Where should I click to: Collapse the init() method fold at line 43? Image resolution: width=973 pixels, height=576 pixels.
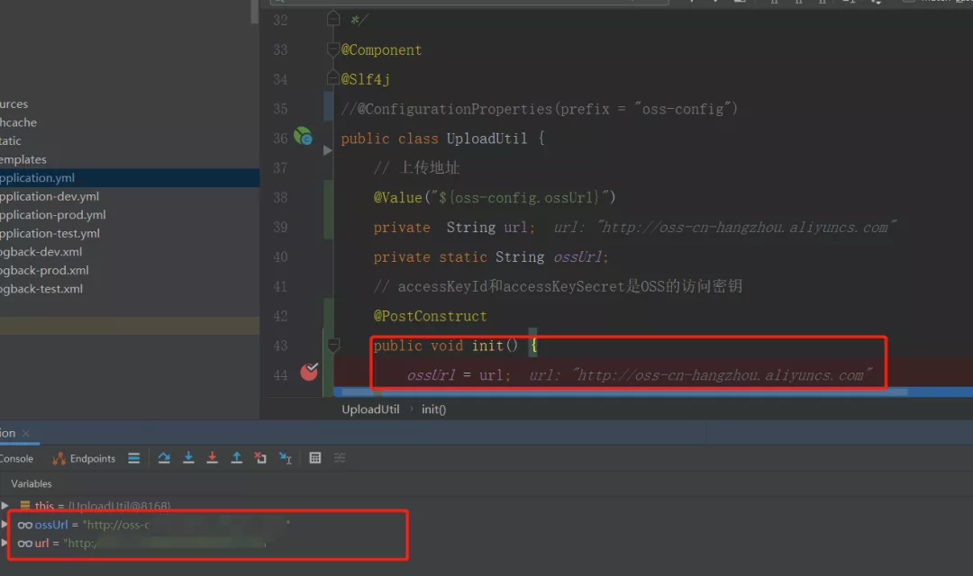point(334,345)
